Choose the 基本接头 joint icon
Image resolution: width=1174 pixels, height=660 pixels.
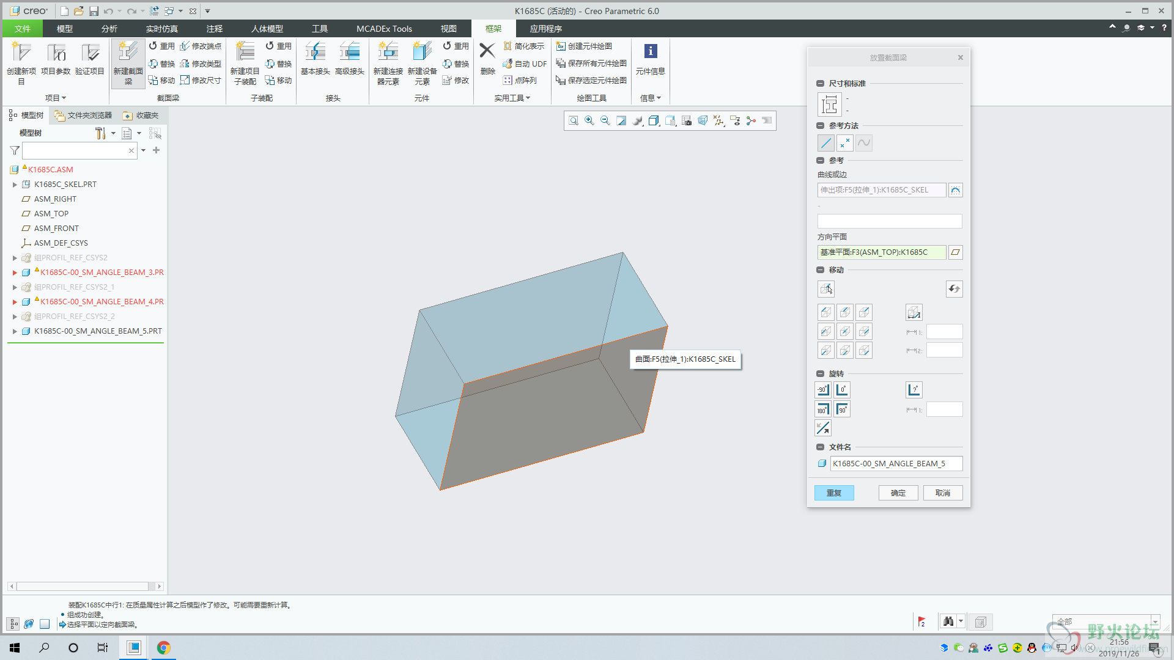pos(316,59)
